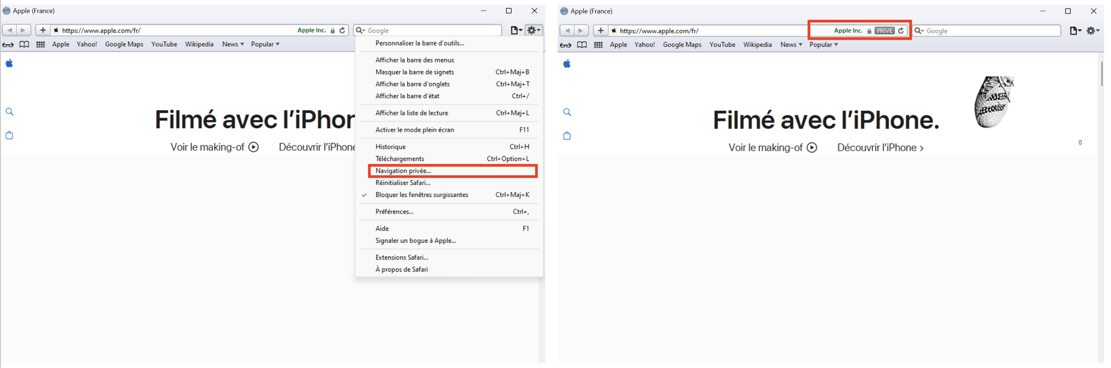Screen dimensions: 1111x368
Task: Open Téléchargements from the gear menu
Action: tap(449, 159)
